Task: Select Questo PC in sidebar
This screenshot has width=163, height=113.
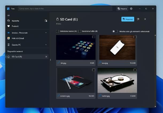Action: click(x=27, y=45)
